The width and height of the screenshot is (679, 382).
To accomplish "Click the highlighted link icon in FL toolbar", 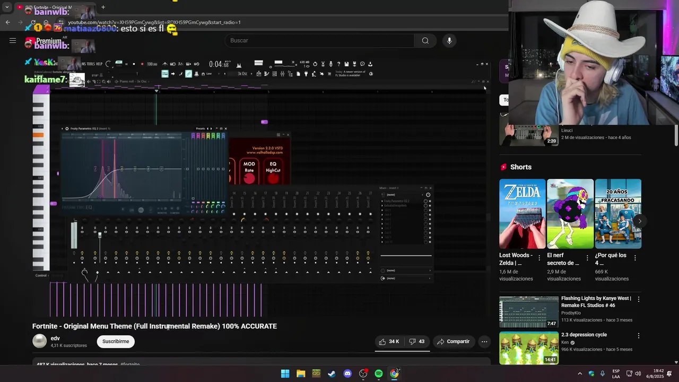I will (x=188, y=74).
